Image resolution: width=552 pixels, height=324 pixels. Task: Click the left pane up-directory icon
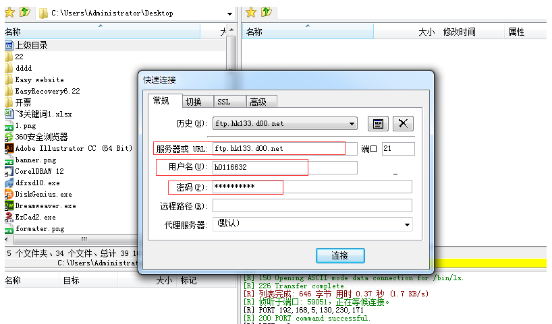[25, 12]
